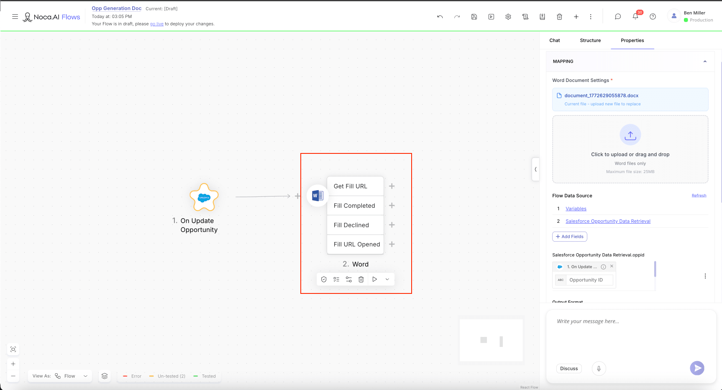Image resolution: width=722 pixels, height=390 pixels.
Task: Click the layers icon in bottom bar
Action: [x=105, y=376]
